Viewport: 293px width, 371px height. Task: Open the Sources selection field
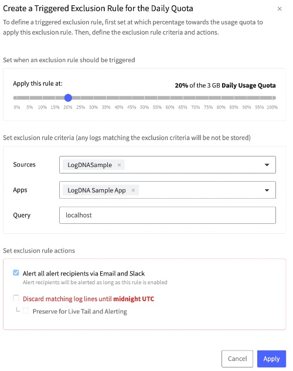point(168,165)
